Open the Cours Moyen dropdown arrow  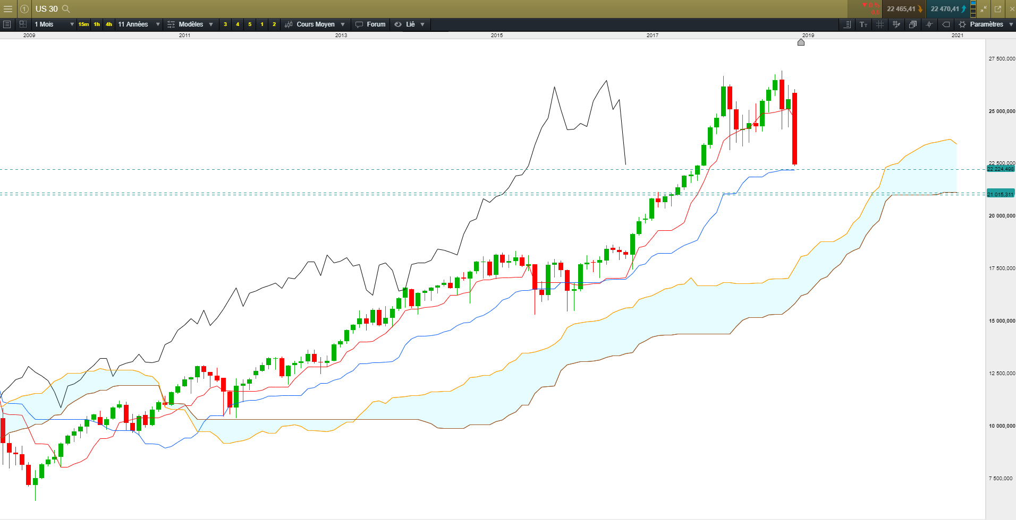coord(343,24)
